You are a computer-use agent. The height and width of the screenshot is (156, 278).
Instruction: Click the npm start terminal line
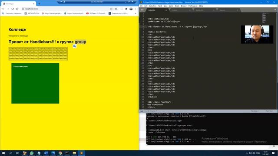pyautogui.click(x=169, y=125)
